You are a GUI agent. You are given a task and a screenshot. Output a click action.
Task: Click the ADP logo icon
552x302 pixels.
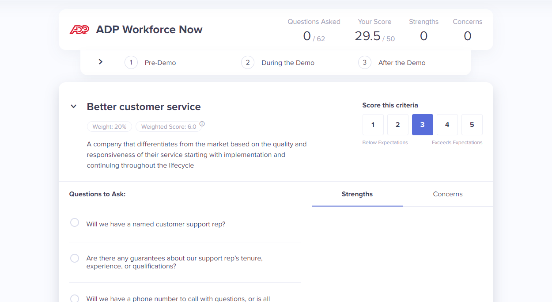79,30
